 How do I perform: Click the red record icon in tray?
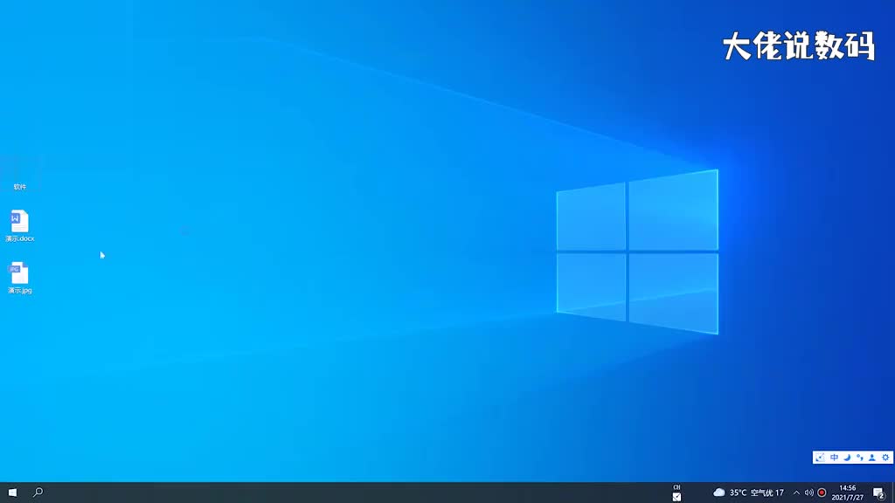(x=822, y=493)
